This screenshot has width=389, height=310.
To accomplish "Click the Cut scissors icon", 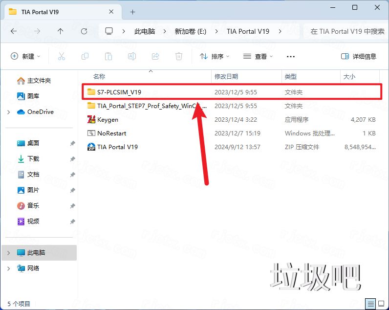I will 62,56.
